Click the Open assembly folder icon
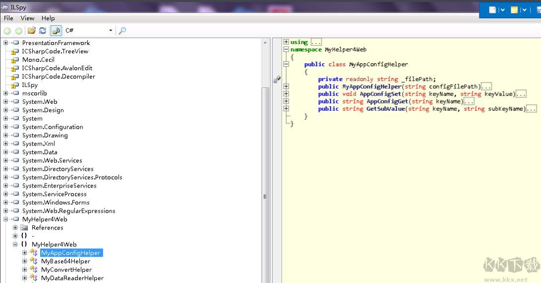 pyautogui.click(x=32, y=31)
